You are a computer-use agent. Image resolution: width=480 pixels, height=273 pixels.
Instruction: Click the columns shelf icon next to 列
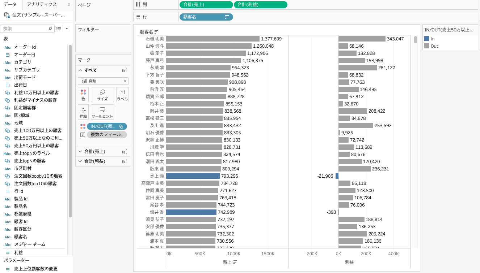[138, 5]
